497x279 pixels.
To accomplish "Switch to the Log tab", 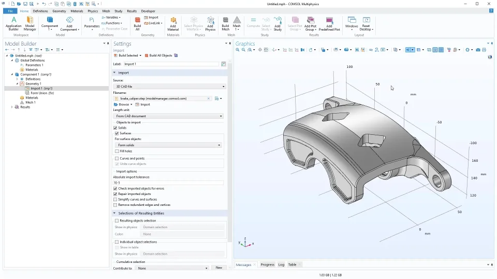I will [281, 264].
